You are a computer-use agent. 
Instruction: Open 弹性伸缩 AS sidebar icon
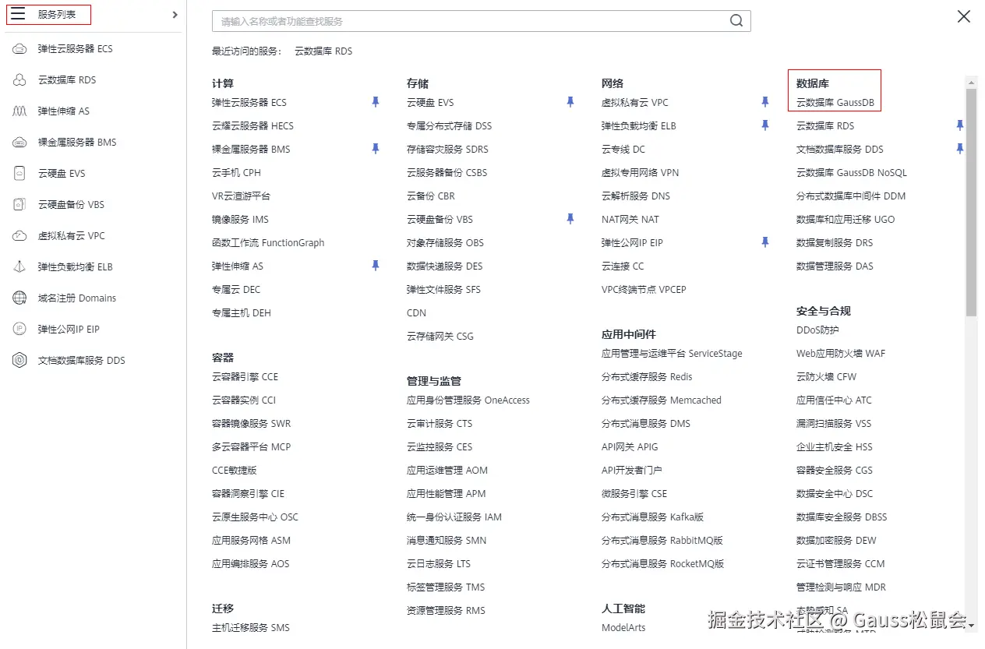pos(20,111)
